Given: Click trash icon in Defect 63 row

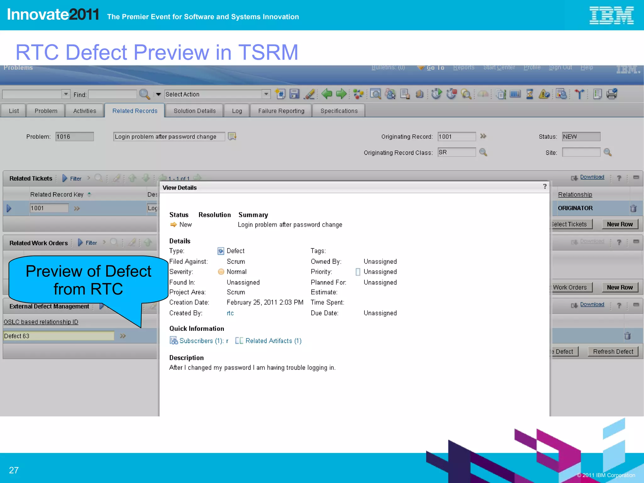Looking at the screenshot, I should coord(627,336).
